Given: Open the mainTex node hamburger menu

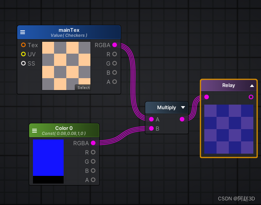Looking at the screenshot, I should tap(23, 32).
